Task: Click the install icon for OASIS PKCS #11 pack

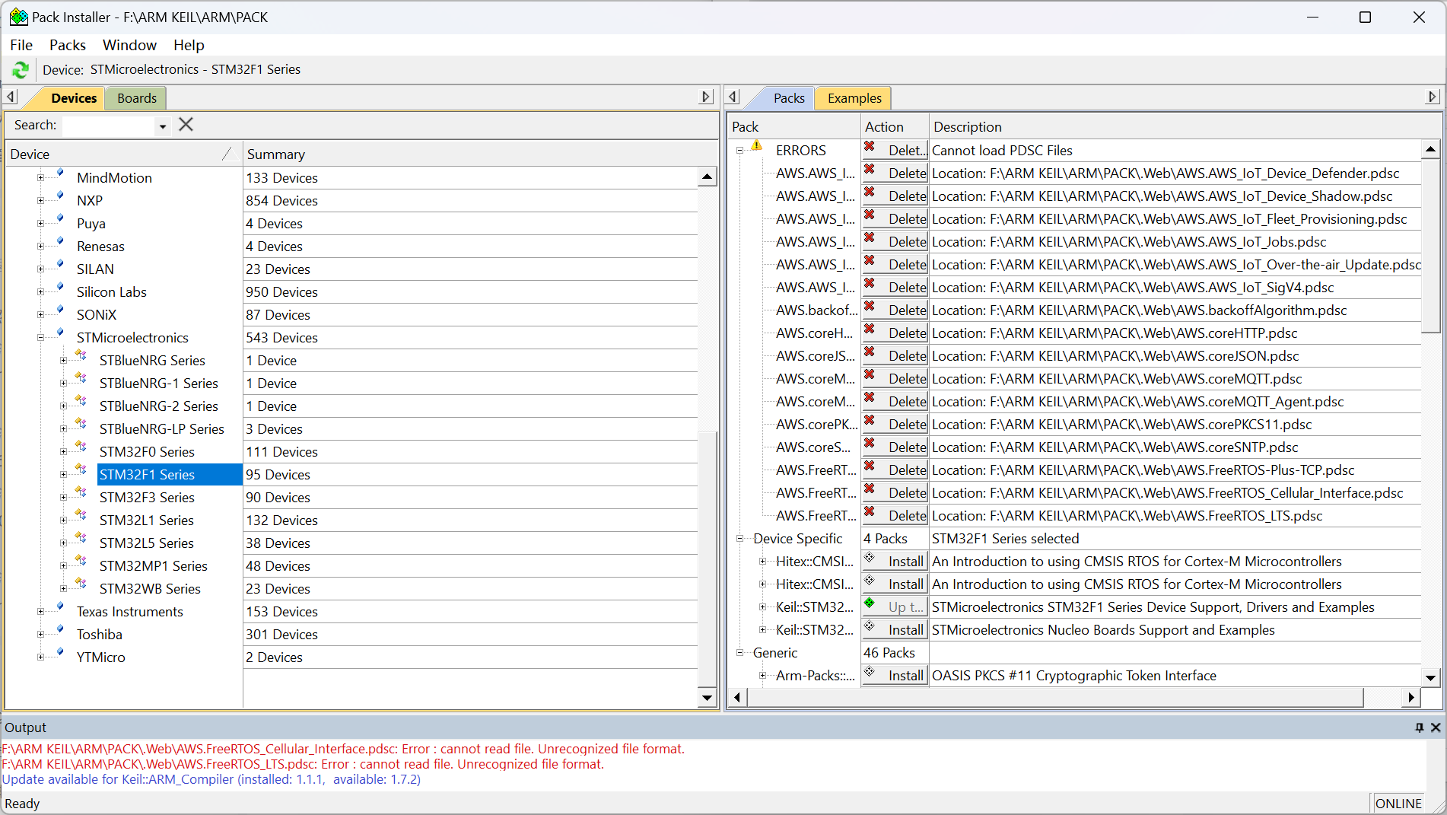Action: 870,671
